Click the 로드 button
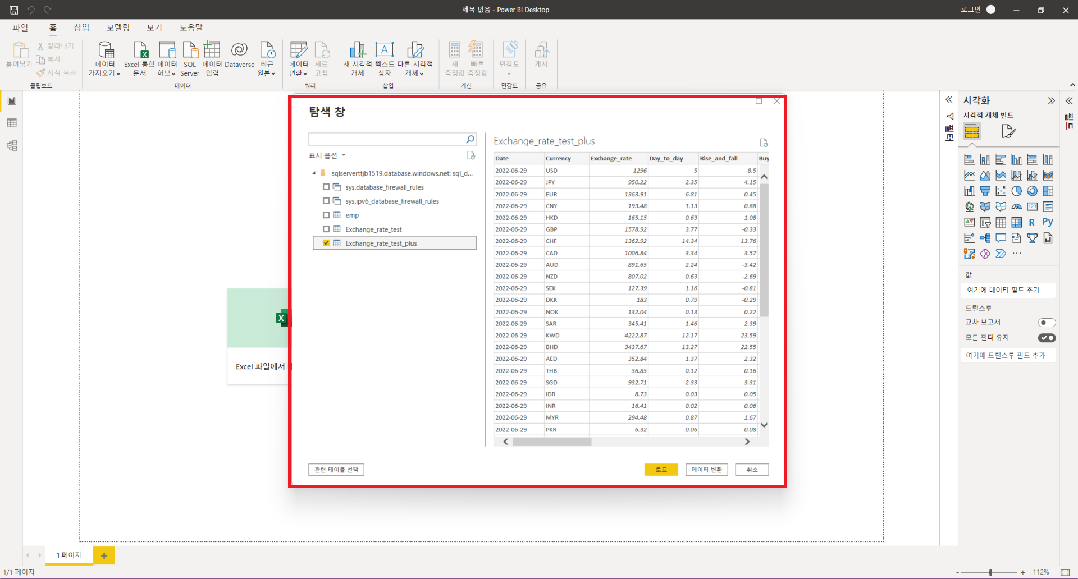The image size is (1078, 579). [x=661, y=470]
